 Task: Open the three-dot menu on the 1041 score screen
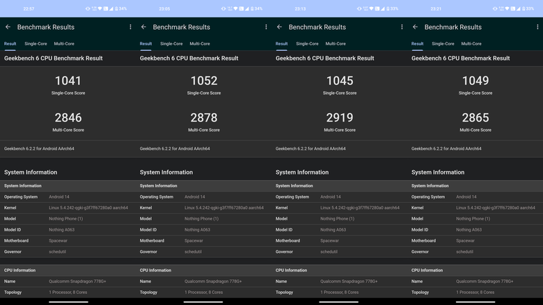click(x=130, y=27)
